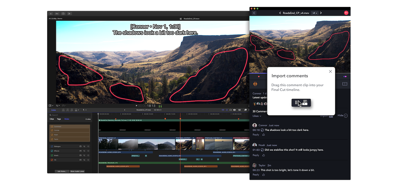Click the append clip edit icon
The width and height of the screenshot is (397, 186).
tap(72, 110)
